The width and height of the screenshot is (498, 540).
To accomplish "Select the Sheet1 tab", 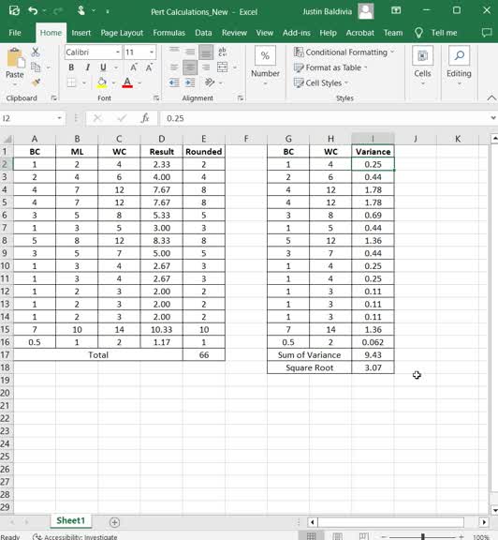I will click(x=70, y=520).
